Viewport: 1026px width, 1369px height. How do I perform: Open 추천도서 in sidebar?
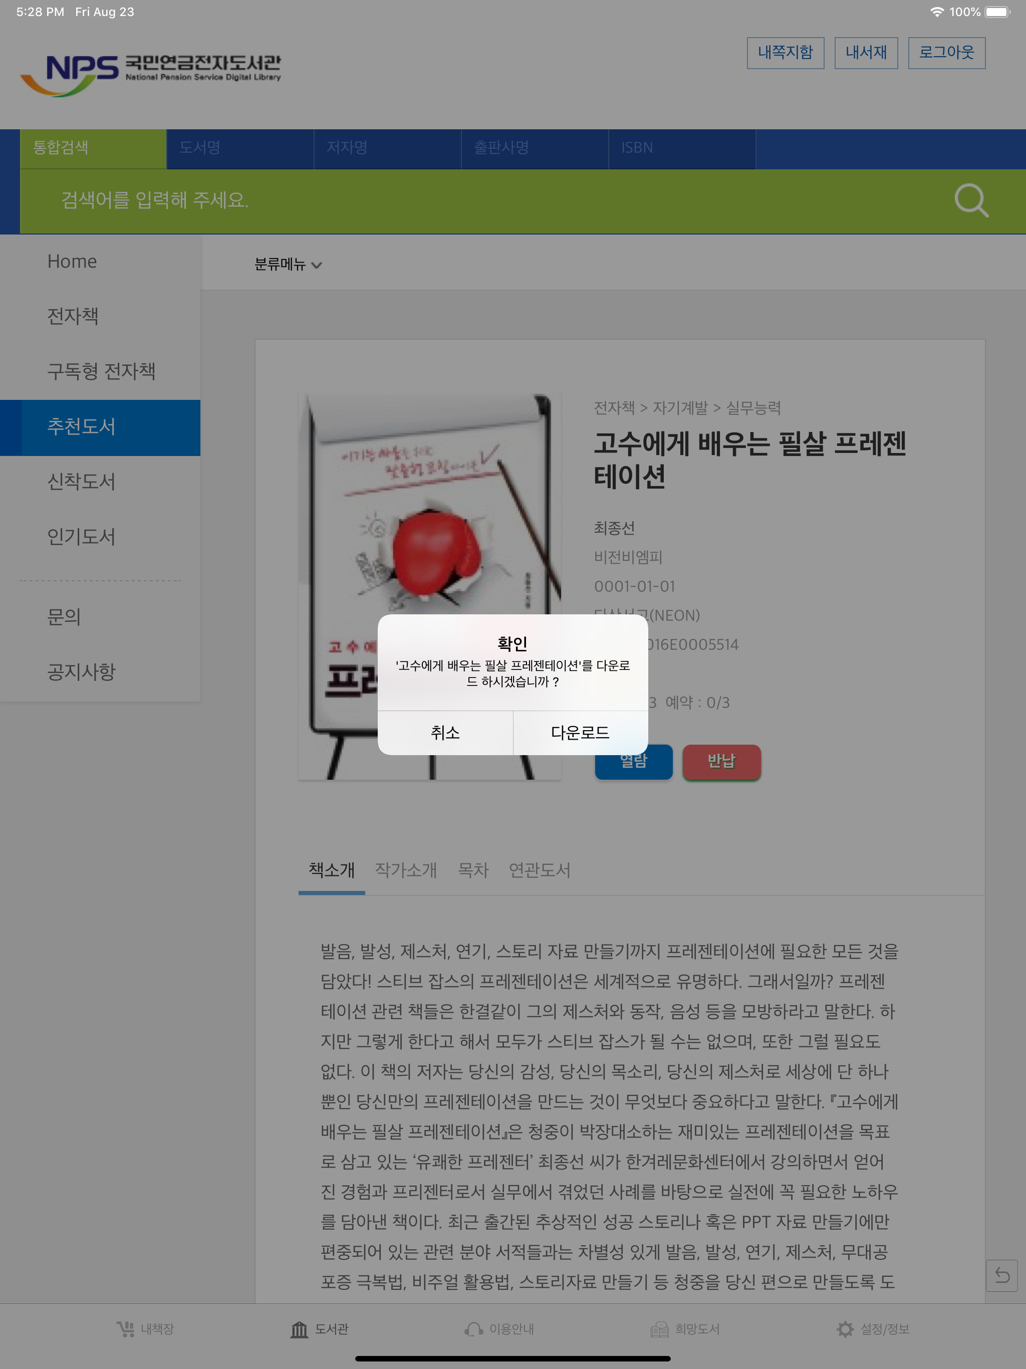[100, 427]
